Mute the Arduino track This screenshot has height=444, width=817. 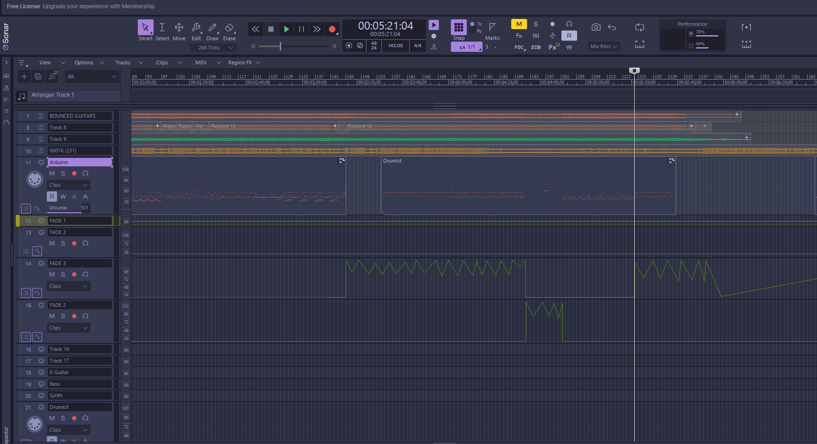(x=52, y=174)
